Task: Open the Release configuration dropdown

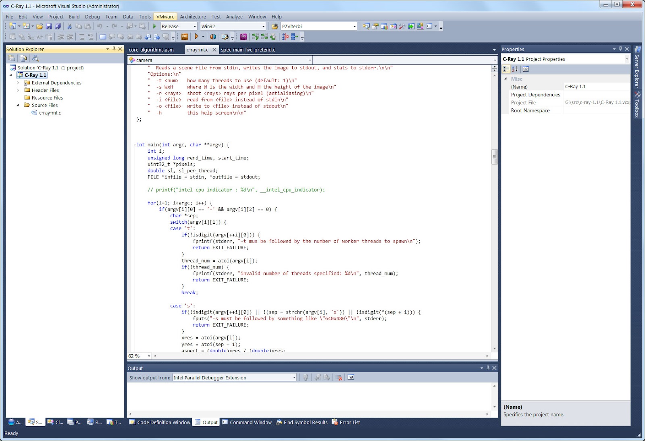Action: point(195,26)
